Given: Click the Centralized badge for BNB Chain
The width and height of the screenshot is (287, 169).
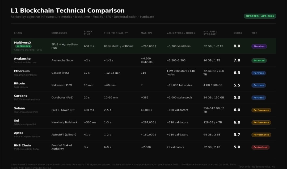Looking at the screenshot, I should (x=260, y=147).
